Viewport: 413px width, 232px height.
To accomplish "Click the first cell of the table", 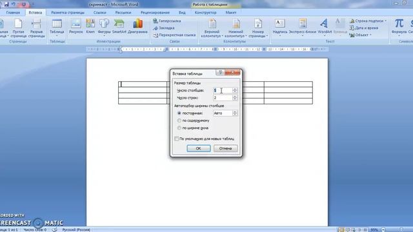I will (x=143, y=84).
